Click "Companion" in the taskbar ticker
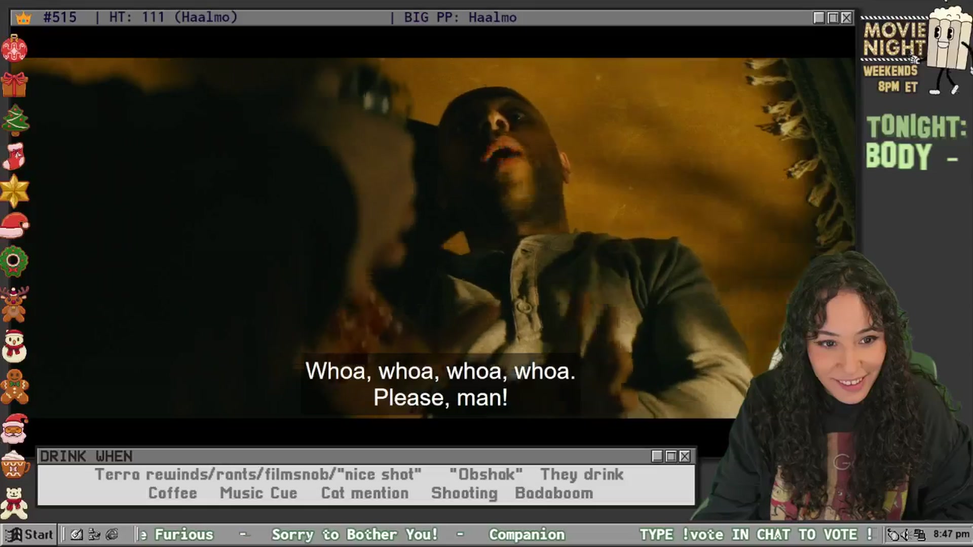The height and width of the screenshot is (547, 973). coord(527,534)
